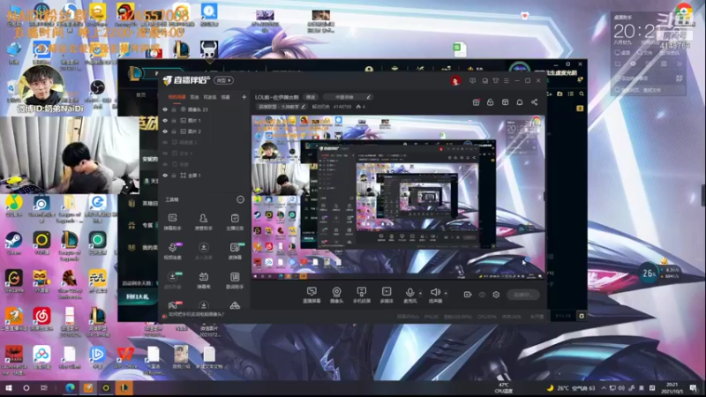
Task: Open the Windows Start menu
Action: coord(8,388)
